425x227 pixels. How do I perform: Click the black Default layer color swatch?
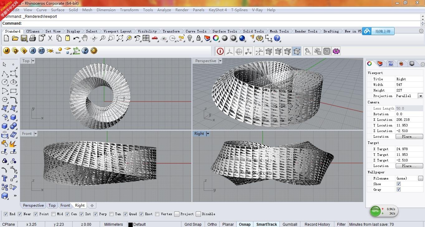coord(131,225)
